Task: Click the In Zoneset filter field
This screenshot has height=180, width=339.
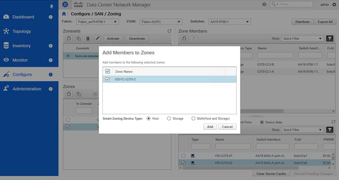Action: point(84,111)
